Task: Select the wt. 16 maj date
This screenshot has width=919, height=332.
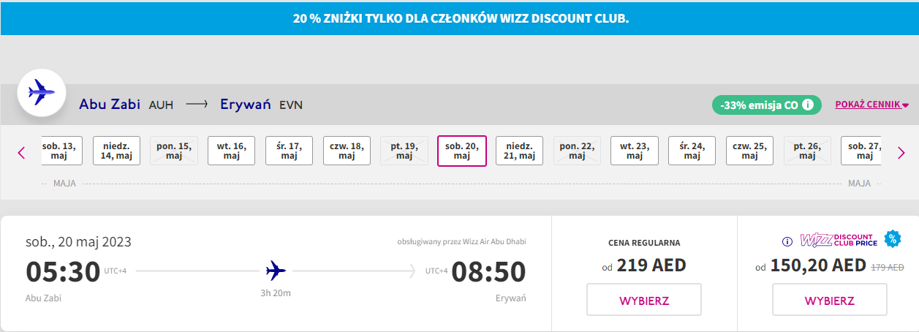Action: (x=231, y=151)
